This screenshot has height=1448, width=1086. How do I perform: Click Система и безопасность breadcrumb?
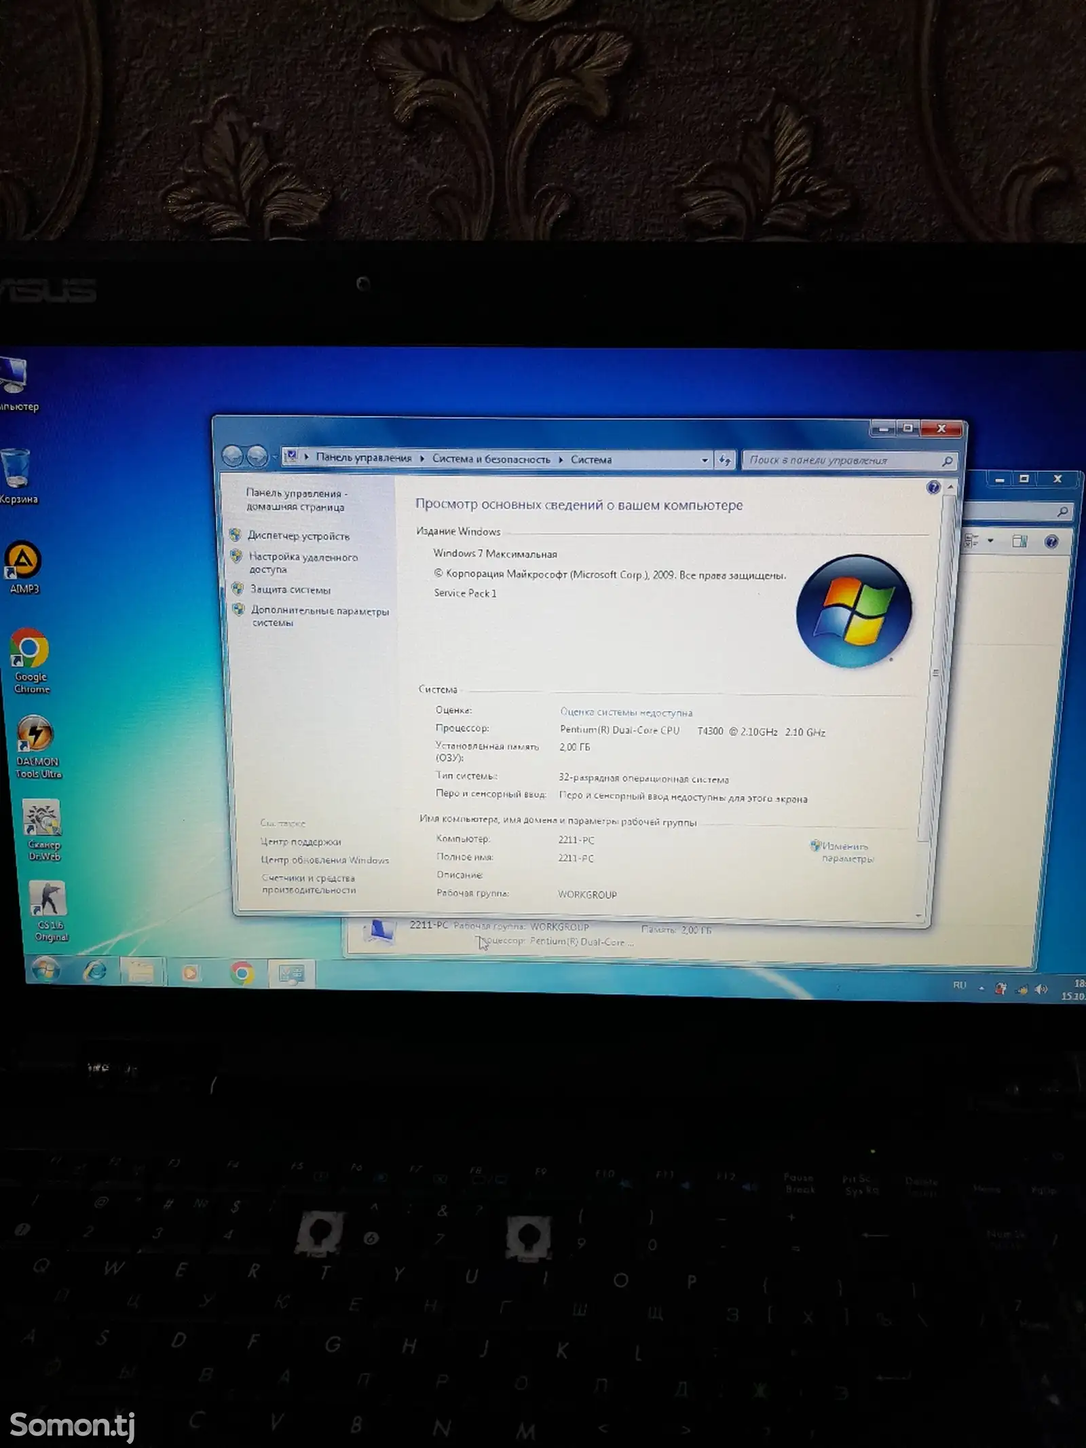pyautogui.click(x=491, y=459)
